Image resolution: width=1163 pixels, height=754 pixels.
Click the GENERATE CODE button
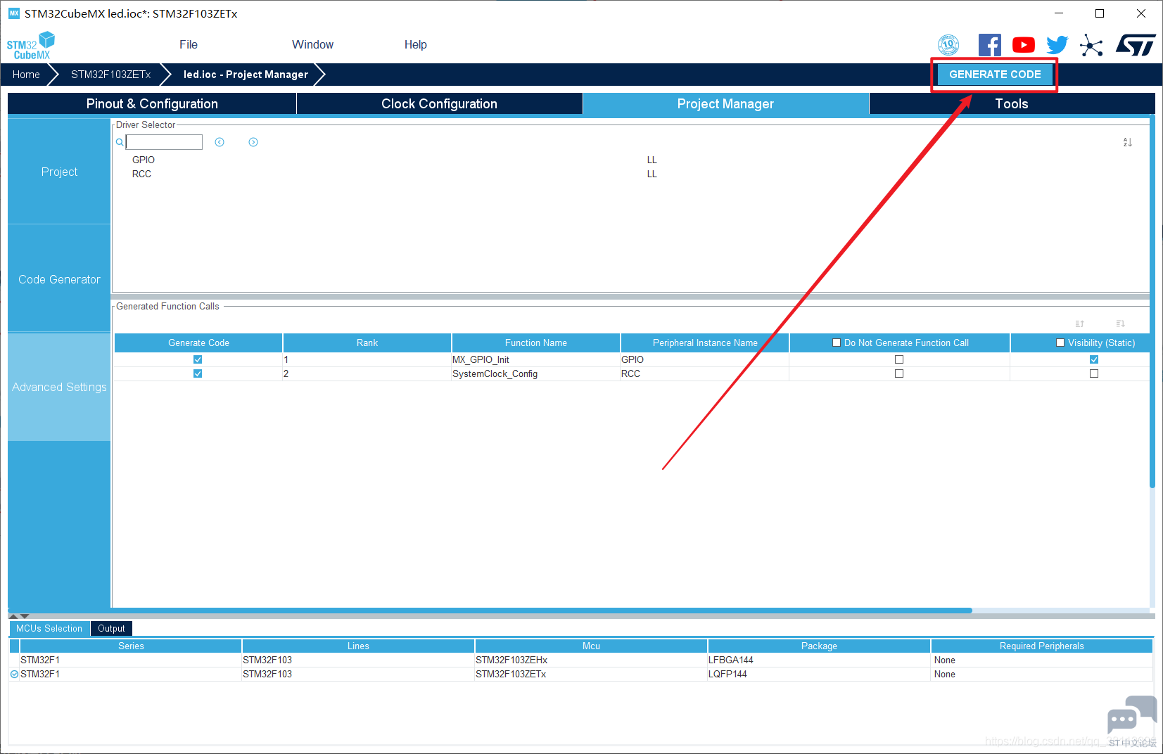pos(995,75)
